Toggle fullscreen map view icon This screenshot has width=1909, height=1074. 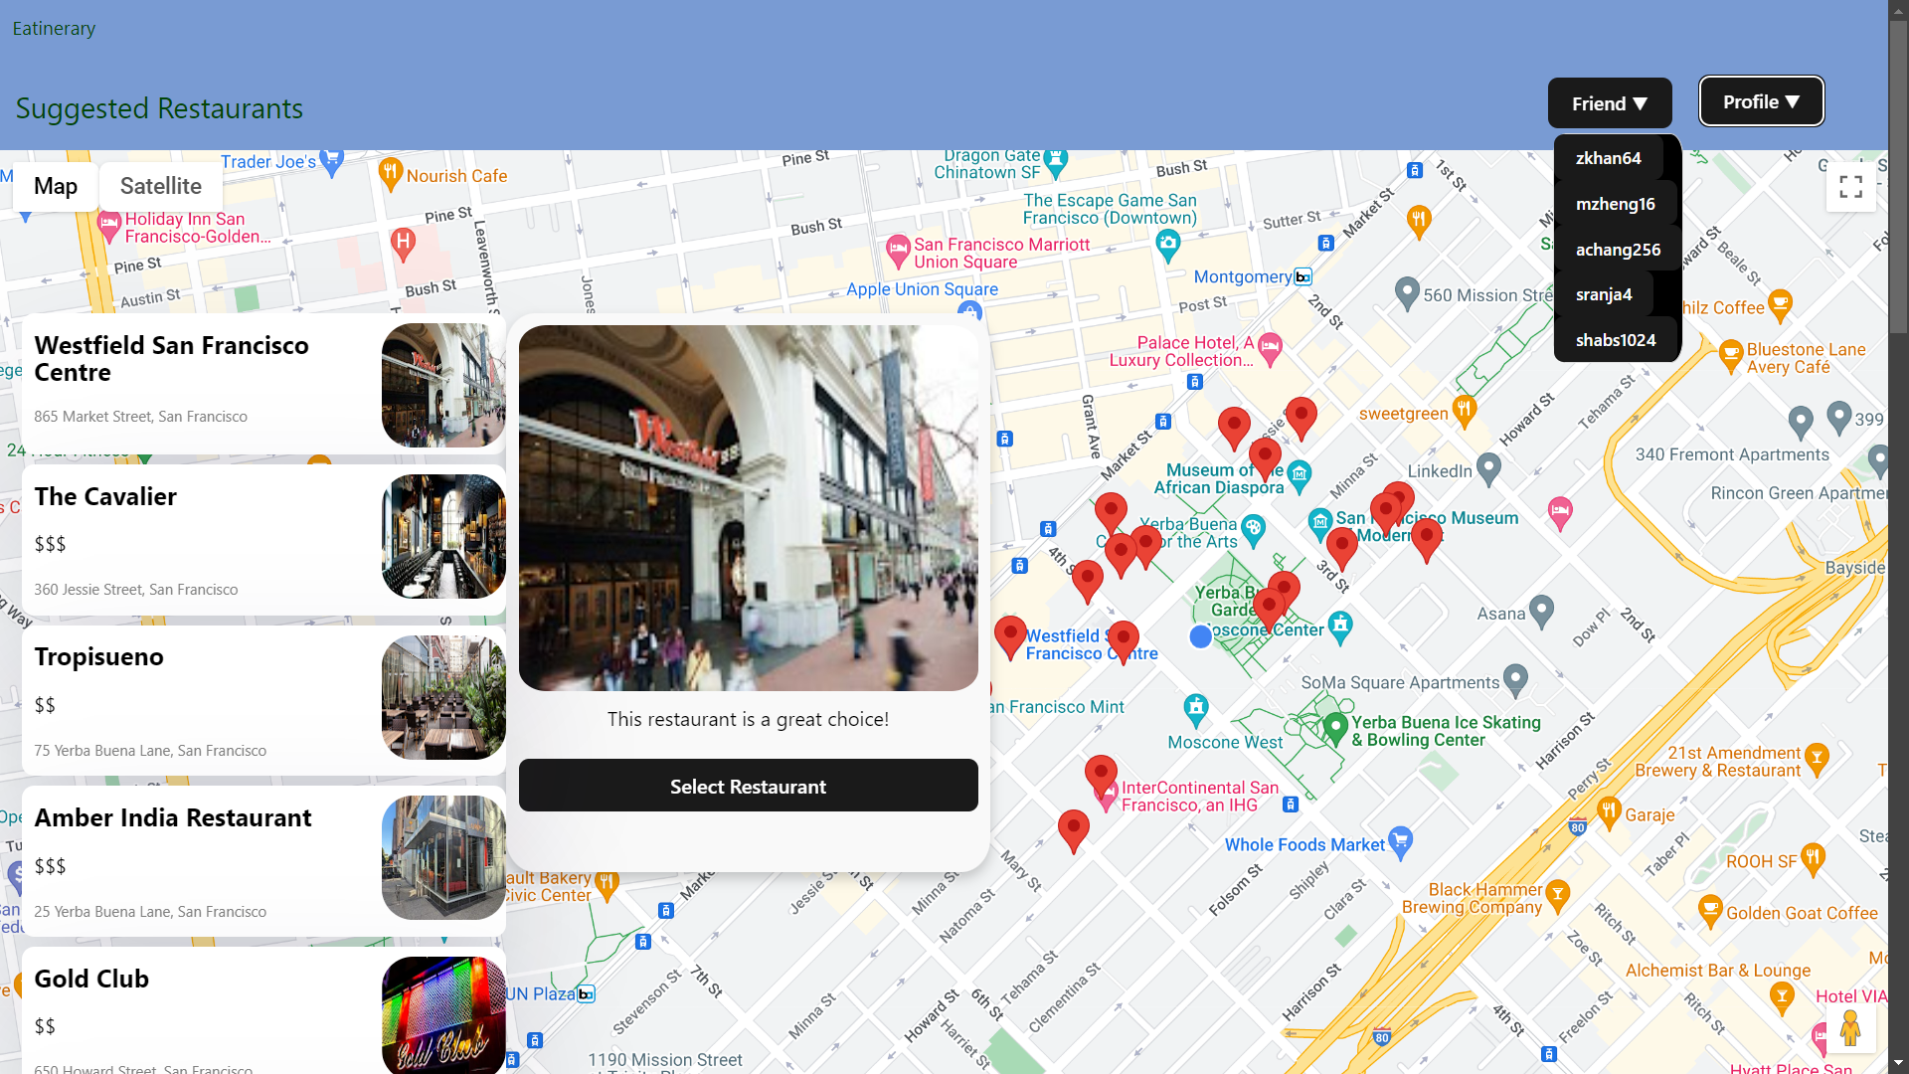(x=1850, y=187)
